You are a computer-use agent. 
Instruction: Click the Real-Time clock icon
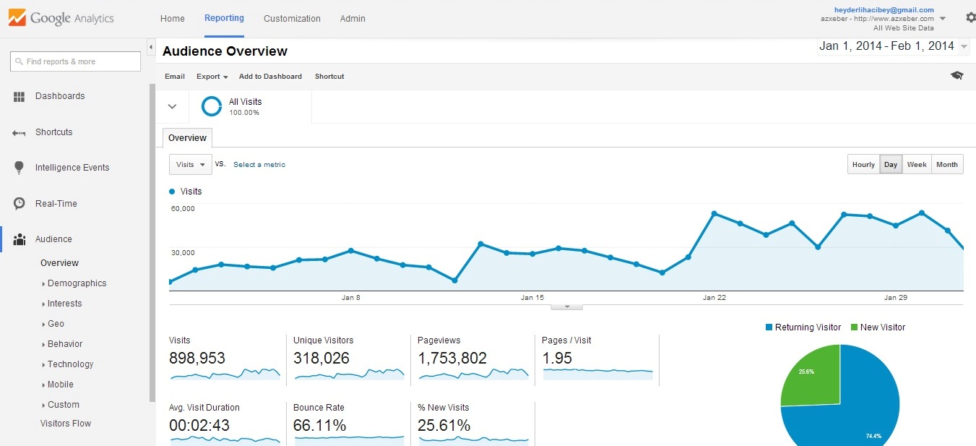tap(20, 204)
